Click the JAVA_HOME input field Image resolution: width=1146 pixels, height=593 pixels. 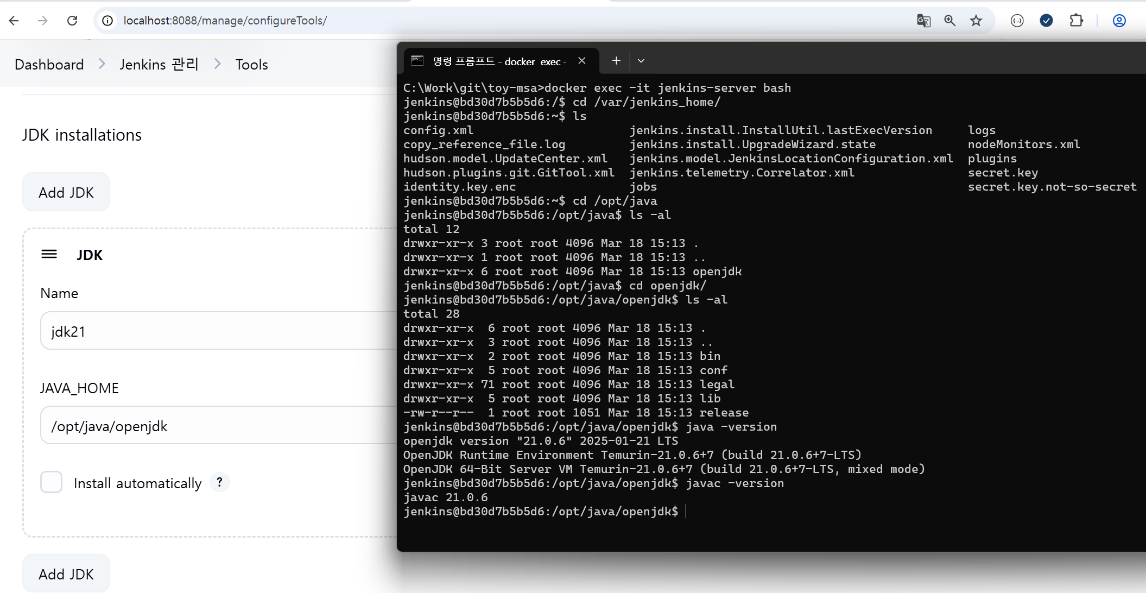pos(217,426)
